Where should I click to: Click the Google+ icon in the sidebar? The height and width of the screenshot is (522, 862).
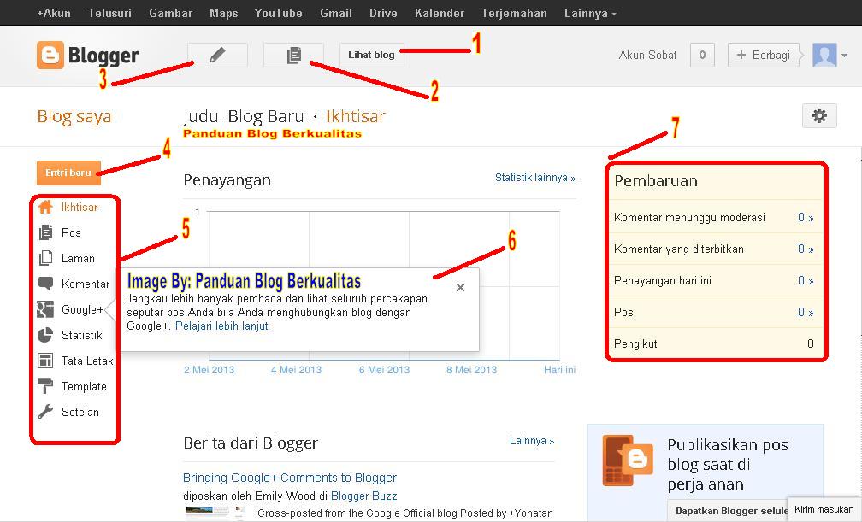click(x=46, y=309)
